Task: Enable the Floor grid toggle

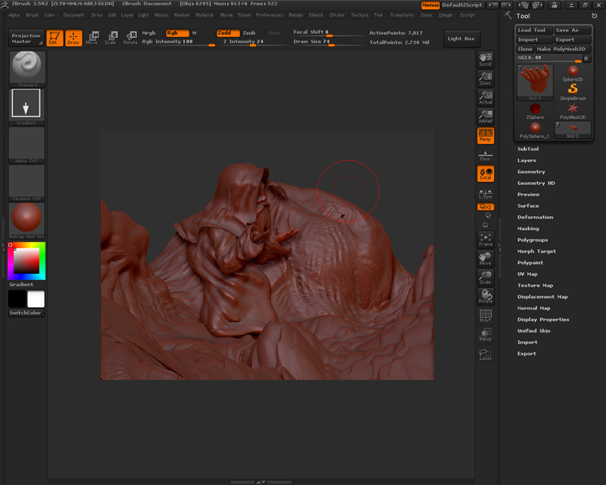Action: pos(486,155)
